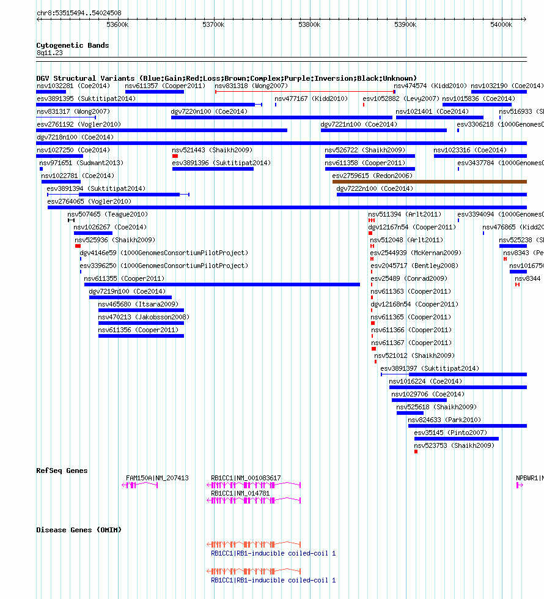This screenshot has height=599, width=544.
Task: Select the esv35145 (Pinto2007) label
Action: [450, 433]
